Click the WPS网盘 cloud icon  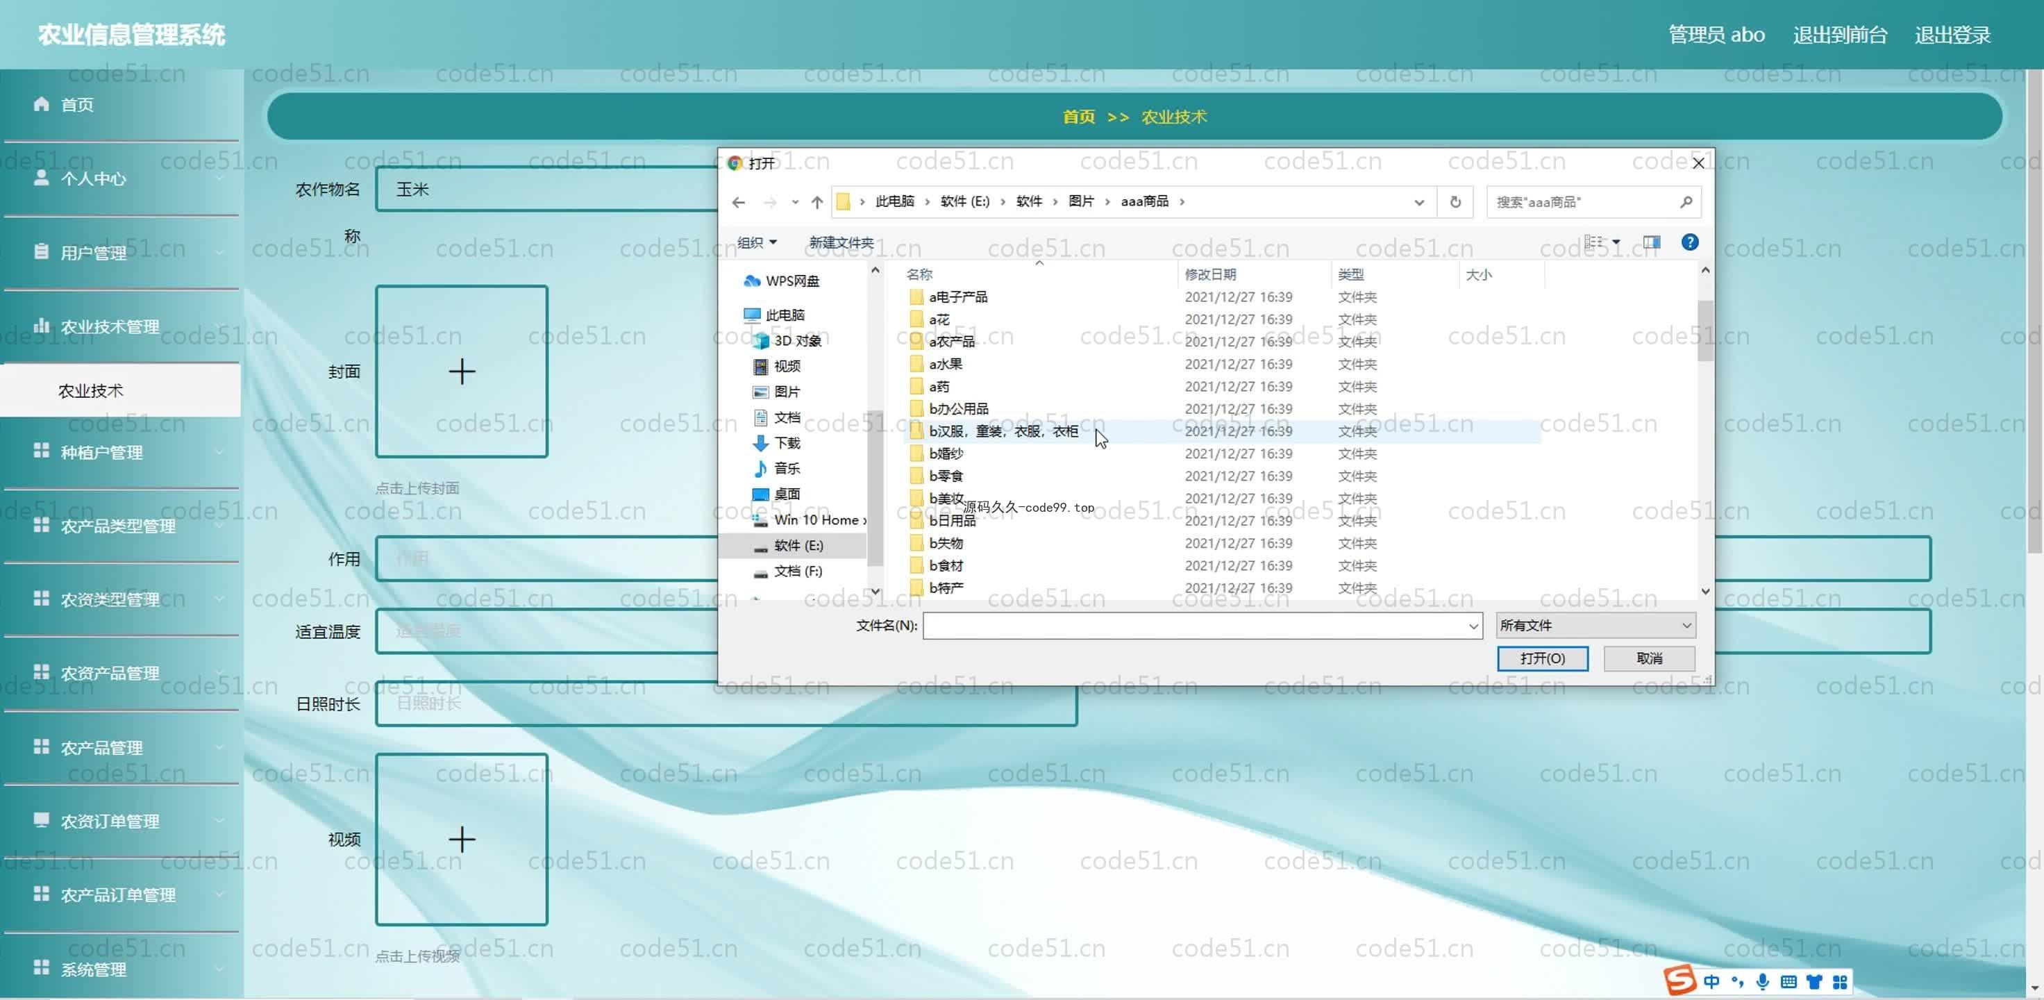[751, 281]
